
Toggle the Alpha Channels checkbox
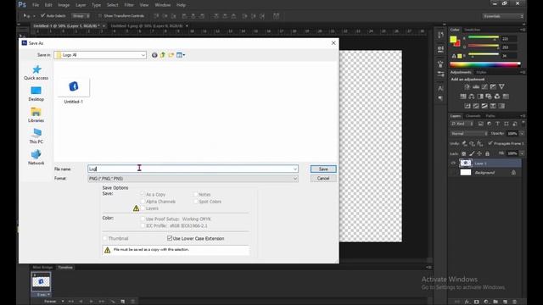coord(143,202)
